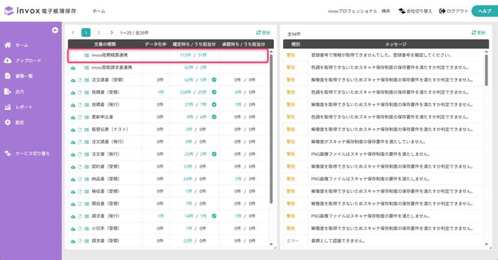
Task: Click the check mark icon in 注文請書(受領) row
Action: pyautogui.click(x=214, y=80)
